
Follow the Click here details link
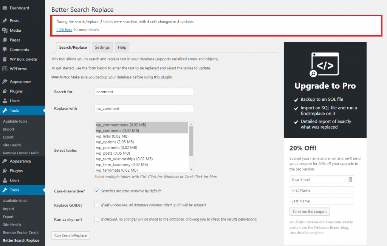click(x=64, y=30)
